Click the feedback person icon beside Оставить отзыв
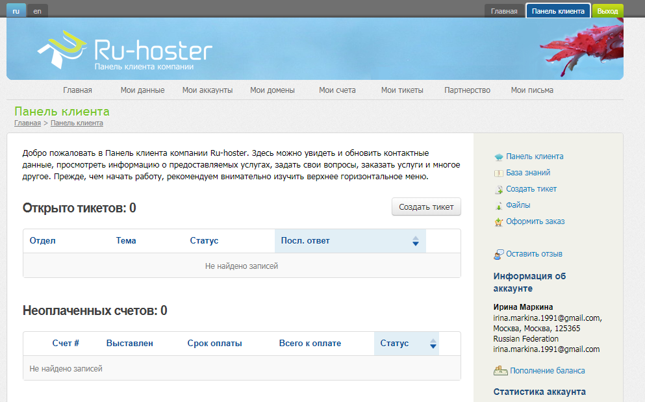The width and height of the screenshot is (645, 402). point(499,253)
